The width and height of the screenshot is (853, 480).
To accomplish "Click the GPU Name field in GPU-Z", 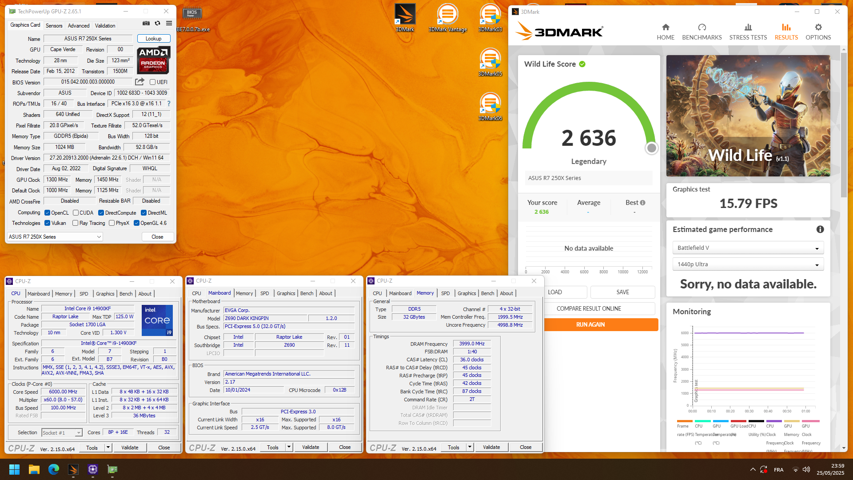I will click(88, 39).
